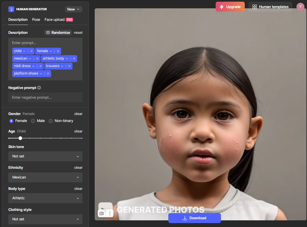Expand the Ethnicity dropdown showing Mexican
The height and width of the screenshot is (227, 307).
pyautogui.click(x=45, y=177)
